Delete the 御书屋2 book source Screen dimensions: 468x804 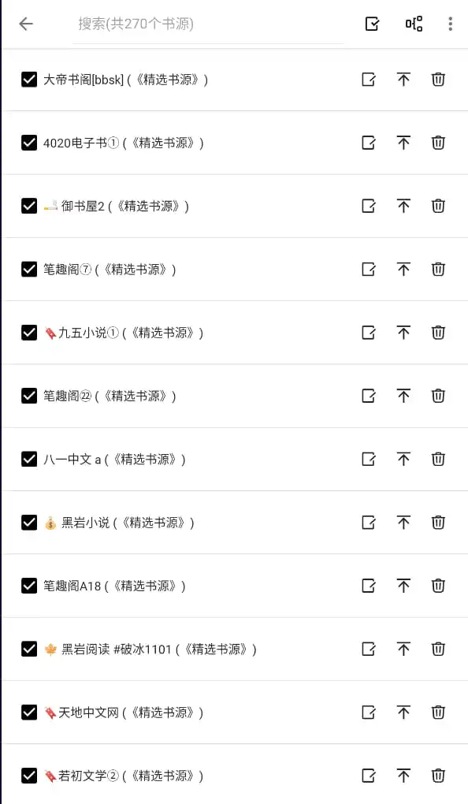tap(438, 207)
